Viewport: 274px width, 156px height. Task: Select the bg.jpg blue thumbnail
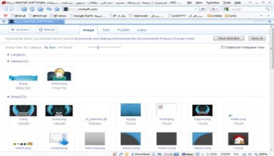click(130, 110)
